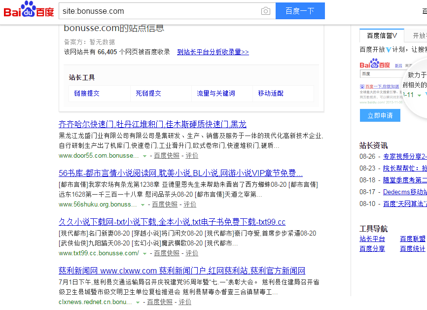427x310 pixels.
Task: Click the 立即申请 button
Action: point(380,115)
